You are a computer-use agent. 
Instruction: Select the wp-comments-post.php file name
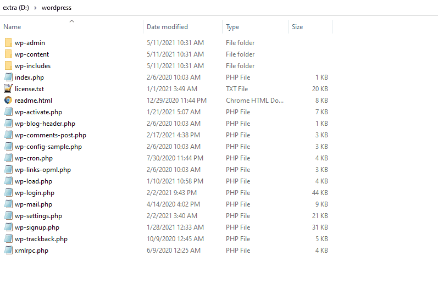click(x=51, y=135)
